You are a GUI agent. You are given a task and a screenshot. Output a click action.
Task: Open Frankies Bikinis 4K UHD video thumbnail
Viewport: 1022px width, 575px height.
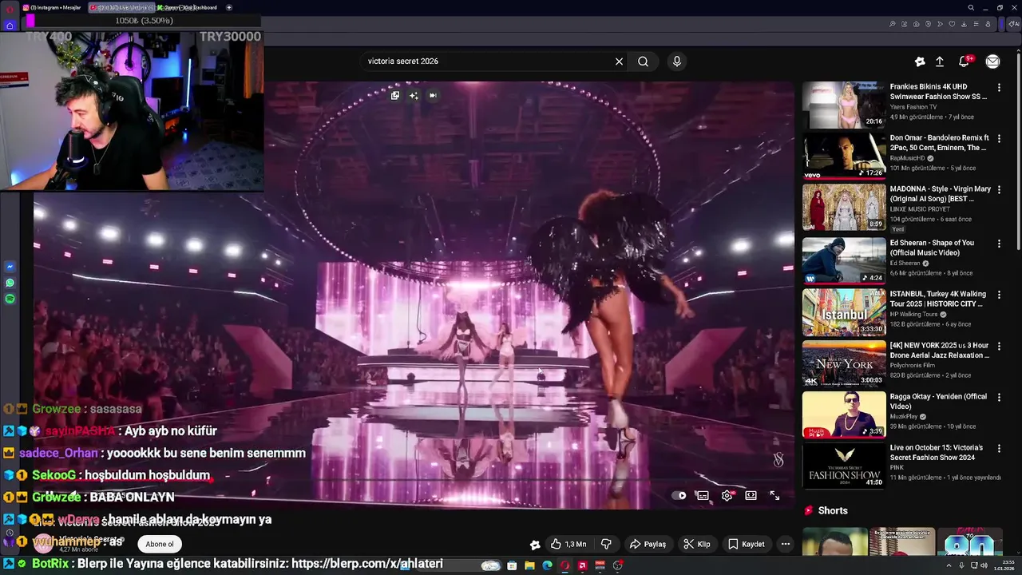[844, 105]
